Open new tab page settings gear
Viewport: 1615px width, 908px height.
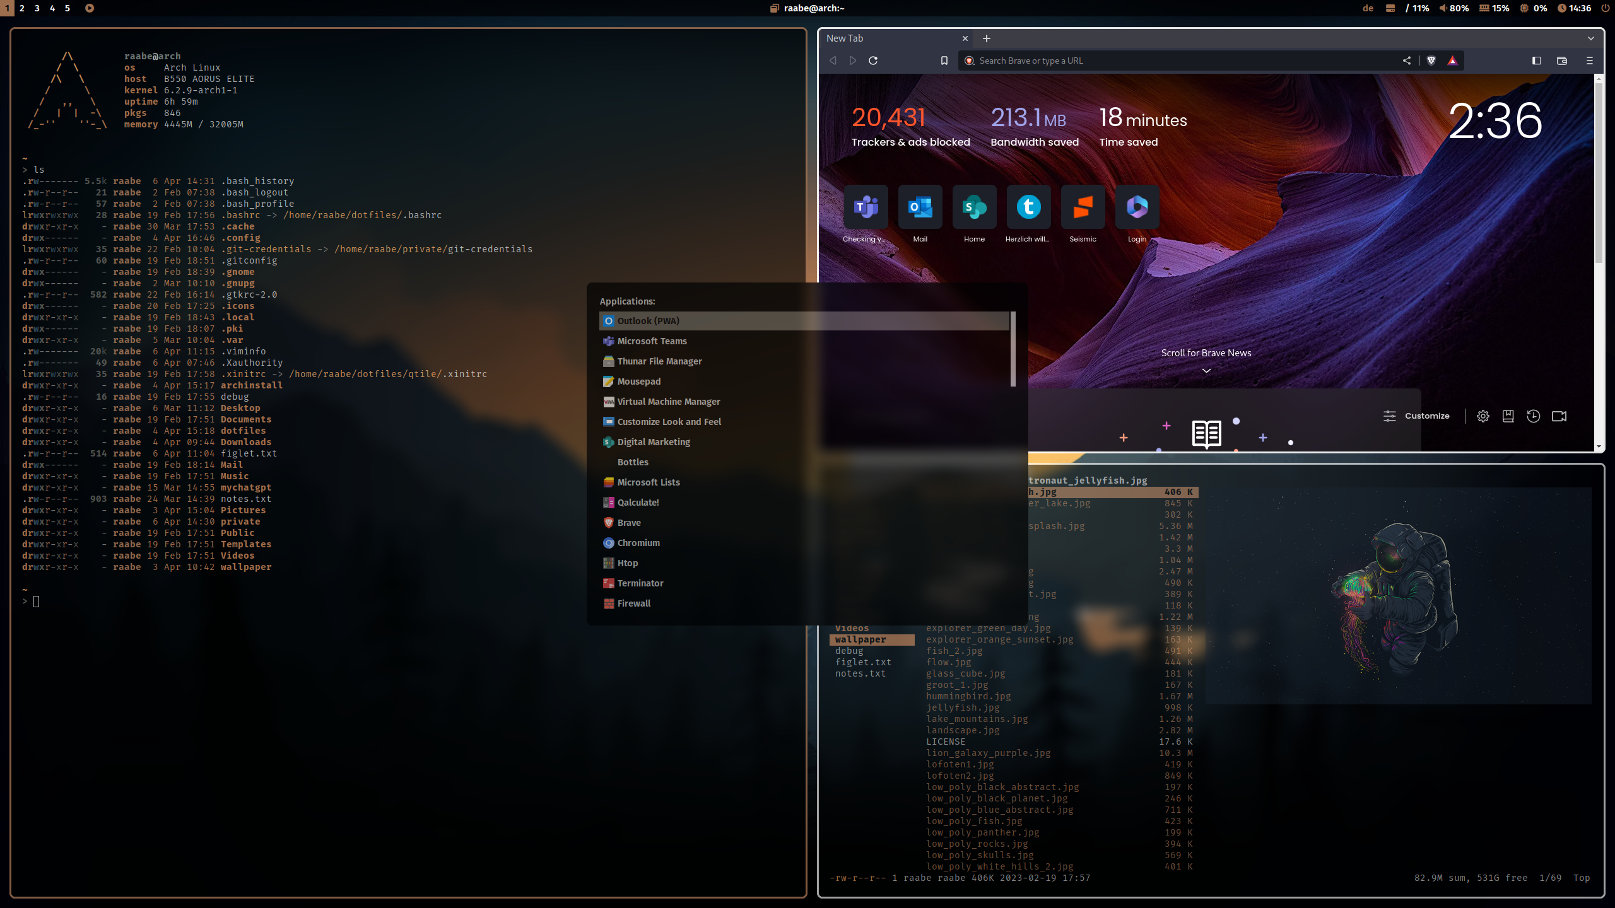click(x=1483, y=416)
